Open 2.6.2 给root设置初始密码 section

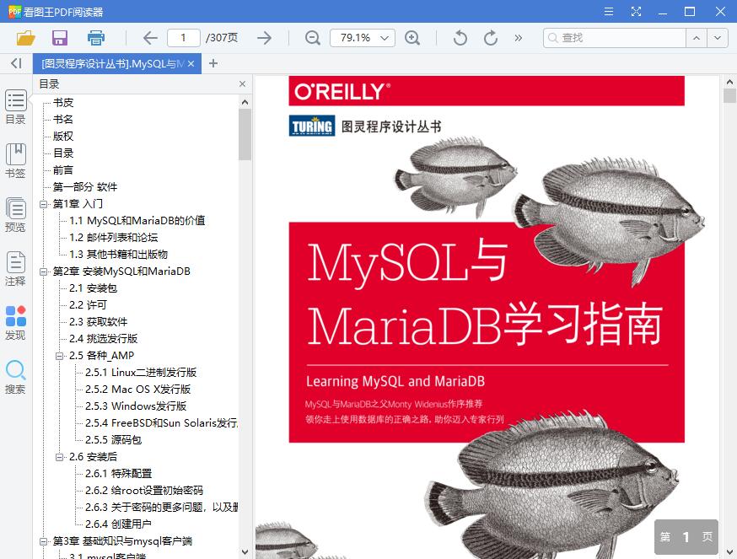144,491
